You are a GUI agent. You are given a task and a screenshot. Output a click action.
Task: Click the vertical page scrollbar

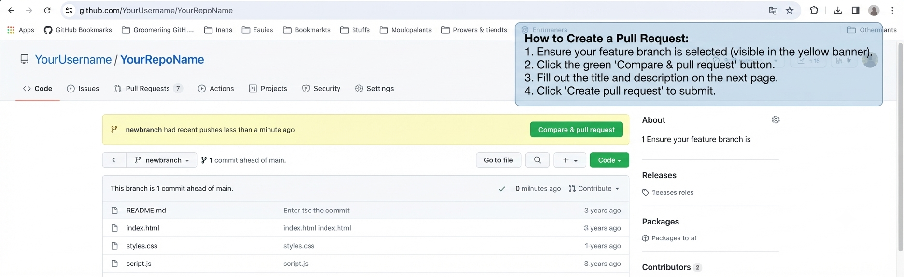(x=900, y=147)
